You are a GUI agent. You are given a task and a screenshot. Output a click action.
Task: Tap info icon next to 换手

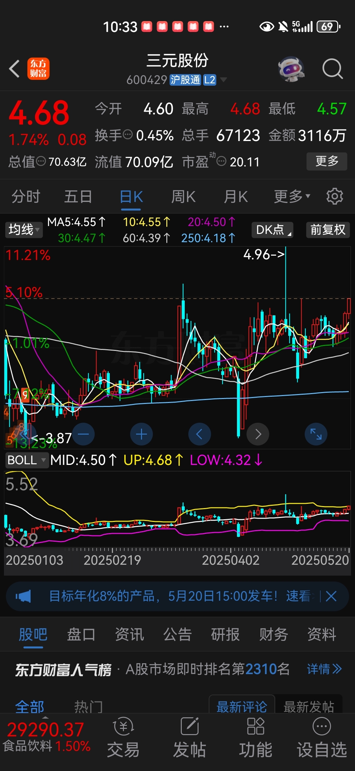(x=128, y=134)
